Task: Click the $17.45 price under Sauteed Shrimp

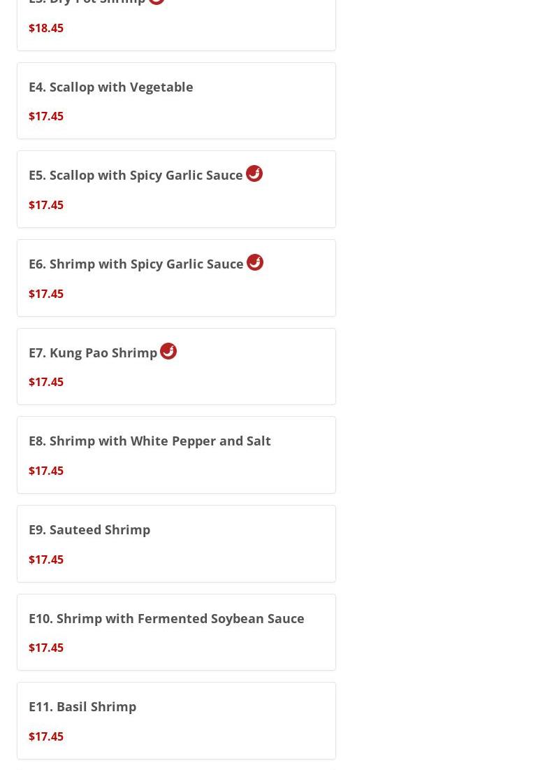Action: pyautogui.click(x=46, y=559)
